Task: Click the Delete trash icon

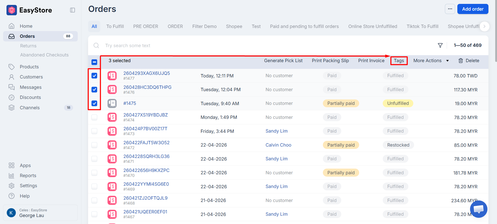Action: [461, 61]
